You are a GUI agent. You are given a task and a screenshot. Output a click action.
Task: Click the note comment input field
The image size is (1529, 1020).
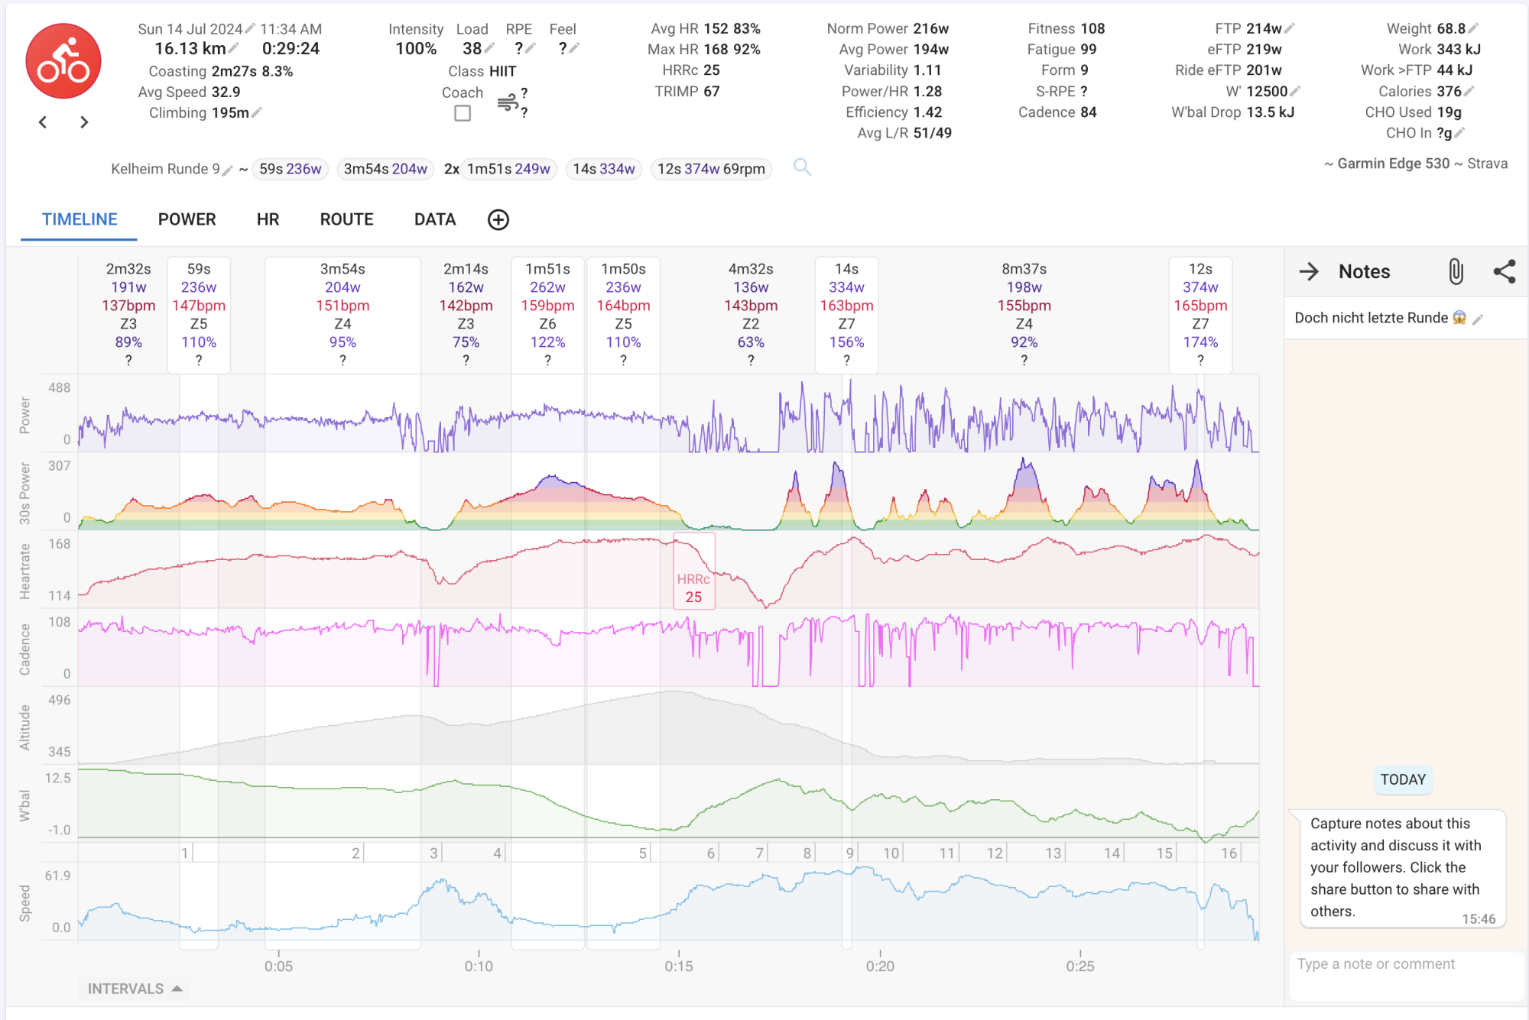click(1405, 974)
